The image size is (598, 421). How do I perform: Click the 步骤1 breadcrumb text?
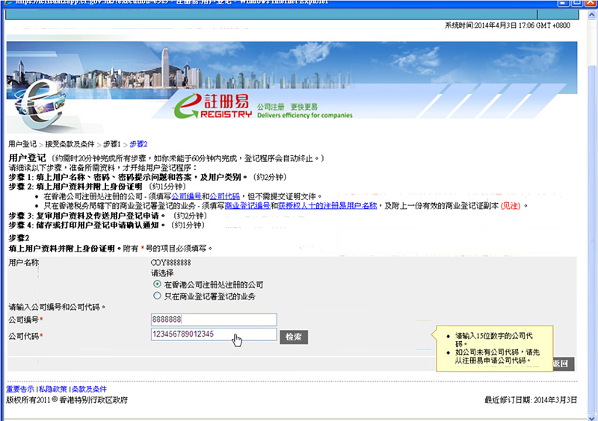(x=111, y=144)
